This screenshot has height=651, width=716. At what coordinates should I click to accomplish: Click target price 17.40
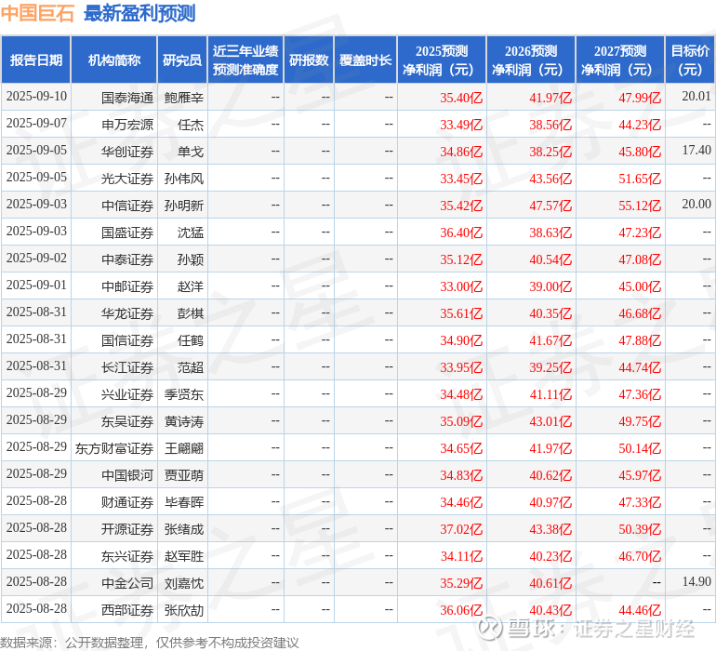tap(696, 151)
